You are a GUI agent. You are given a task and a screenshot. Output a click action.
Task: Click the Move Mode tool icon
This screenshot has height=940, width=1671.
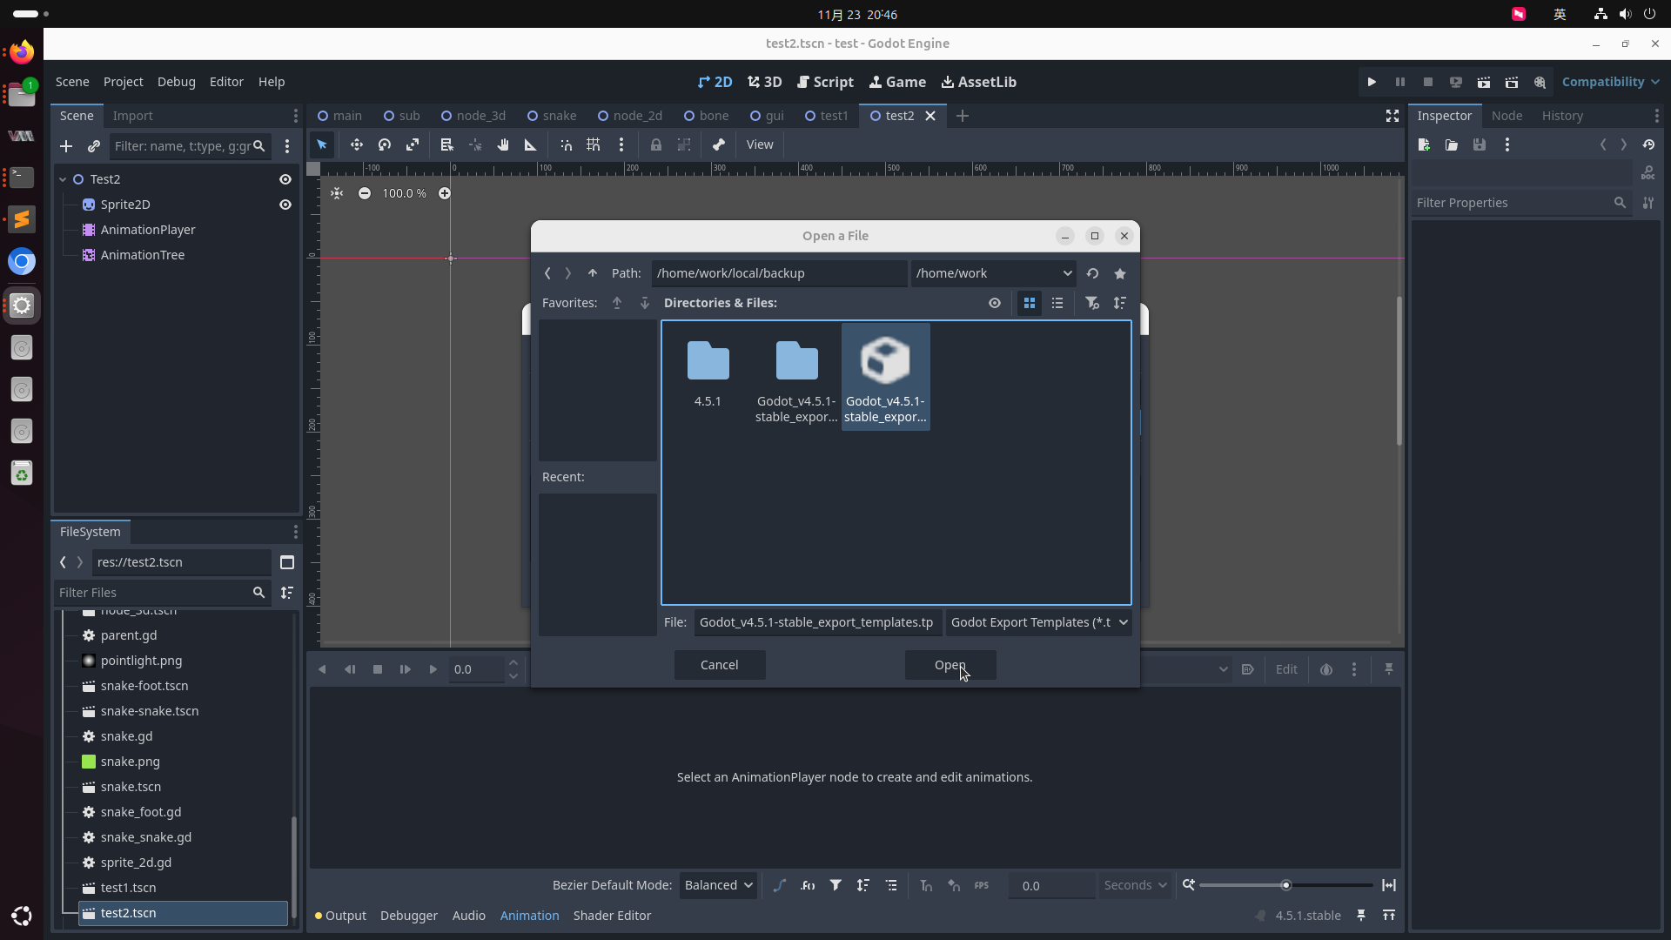[x=356, y=144]
